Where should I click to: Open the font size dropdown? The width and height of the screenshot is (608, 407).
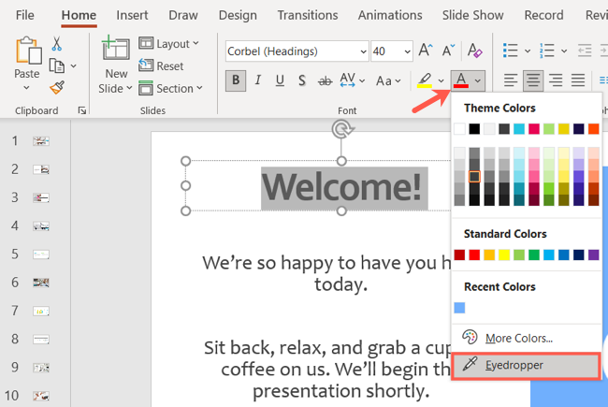click(407, 51)
